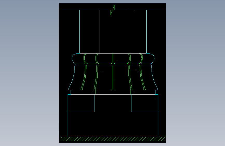Select the left rectangular notch in pedestal
This screenshot has height=146, width=225.
(x=81, y=103)
